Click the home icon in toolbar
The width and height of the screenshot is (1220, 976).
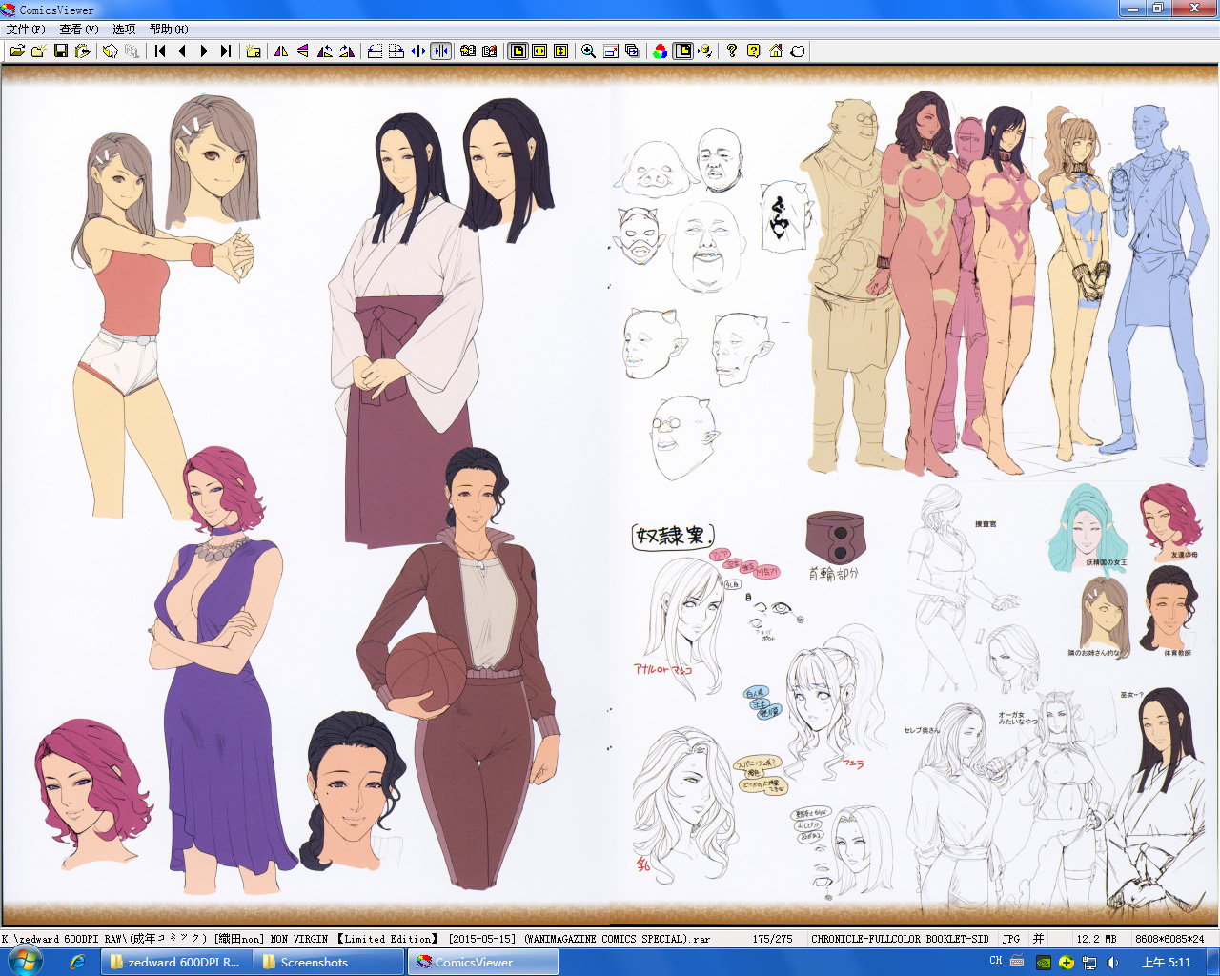[x=776, y=51]
